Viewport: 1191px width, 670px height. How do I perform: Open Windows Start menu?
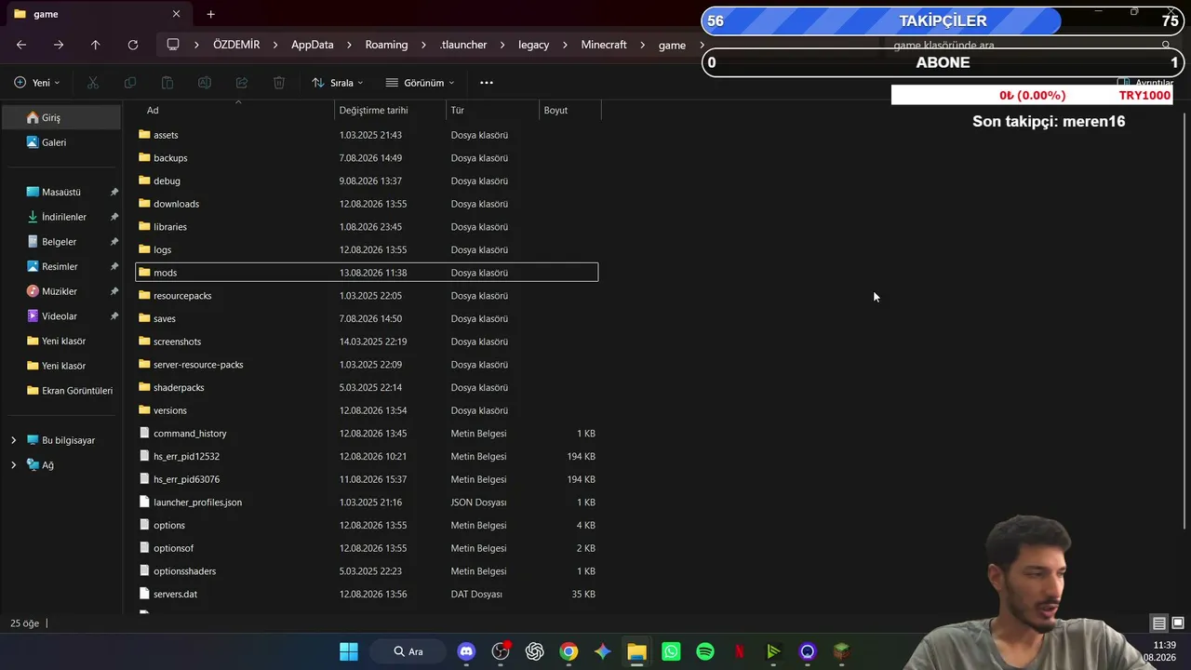[x=349, y=651]
